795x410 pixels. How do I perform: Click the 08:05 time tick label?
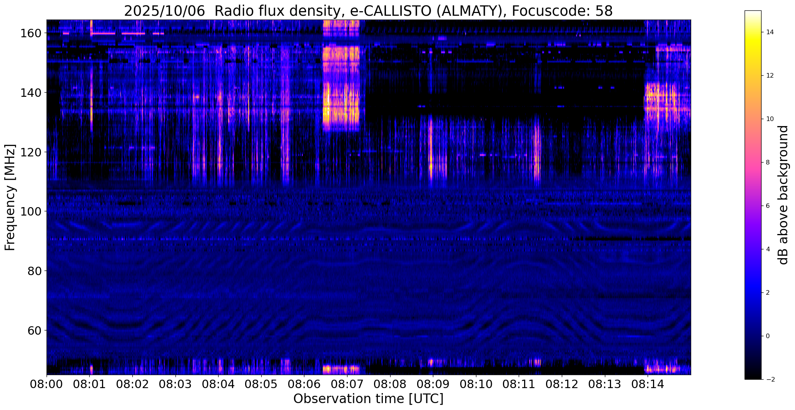[x=262, y=384]
